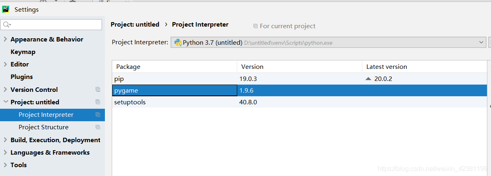
Task: Expand Appearance & Behavior section
Action: coord(5,39)
